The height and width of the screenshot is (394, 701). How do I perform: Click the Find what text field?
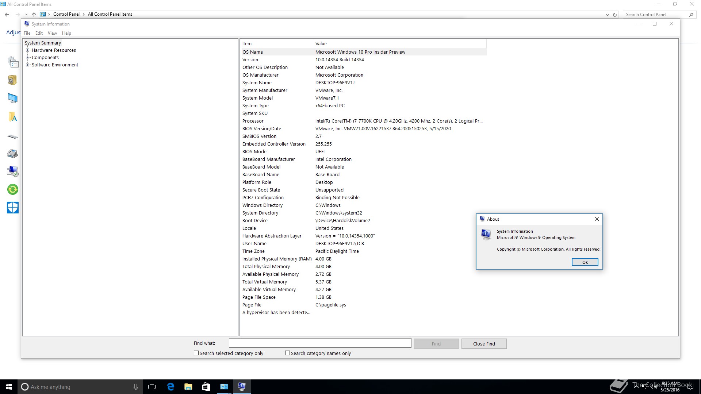point(320,343)
